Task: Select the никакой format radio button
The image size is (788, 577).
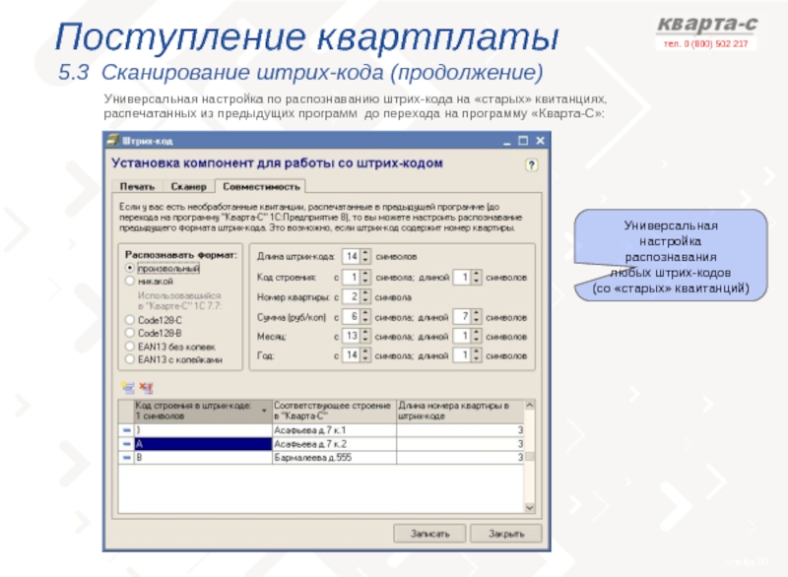Action: coord(130,282)
